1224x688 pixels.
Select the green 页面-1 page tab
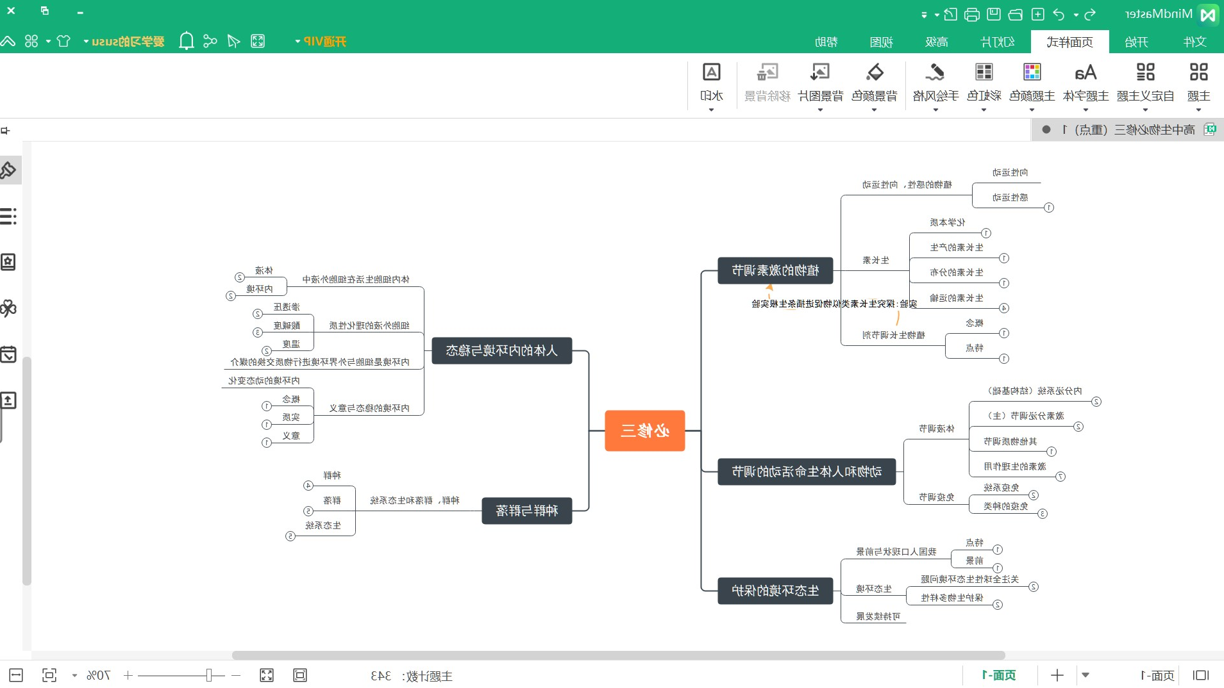point(1000,675)
